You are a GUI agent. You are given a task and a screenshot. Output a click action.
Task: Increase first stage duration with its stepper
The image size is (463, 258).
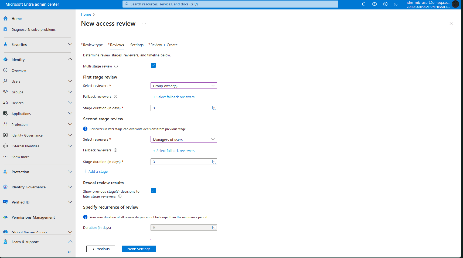[214, 108]
